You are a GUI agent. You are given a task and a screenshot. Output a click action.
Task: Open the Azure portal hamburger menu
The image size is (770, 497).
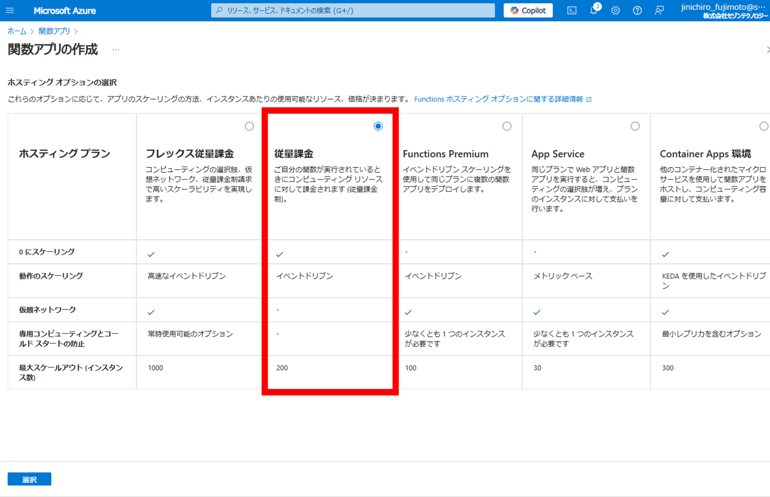tap(10, 10)
